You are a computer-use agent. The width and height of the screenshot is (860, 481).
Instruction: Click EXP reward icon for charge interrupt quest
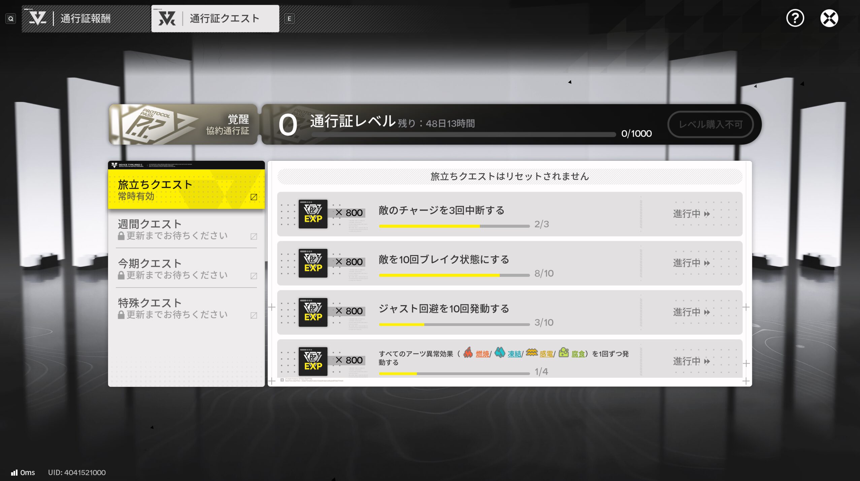point(313,214)
